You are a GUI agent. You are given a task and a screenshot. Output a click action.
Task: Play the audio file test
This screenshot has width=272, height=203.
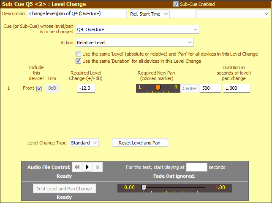tap(87, 167)
